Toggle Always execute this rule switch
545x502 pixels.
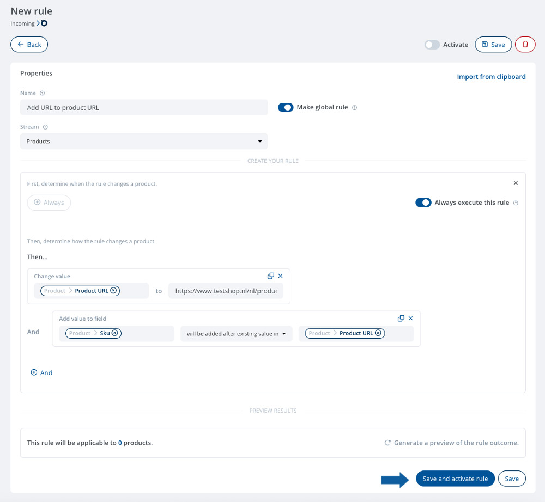[423, 203]
